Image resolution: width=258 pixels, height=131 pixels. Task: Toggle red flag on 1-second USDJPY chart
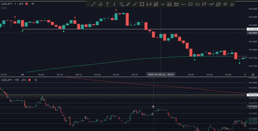(x=29, y=80)
